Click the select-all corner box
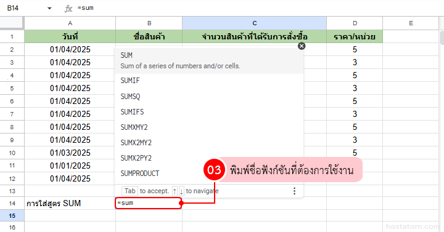444x232 pixels. [11, 23]
